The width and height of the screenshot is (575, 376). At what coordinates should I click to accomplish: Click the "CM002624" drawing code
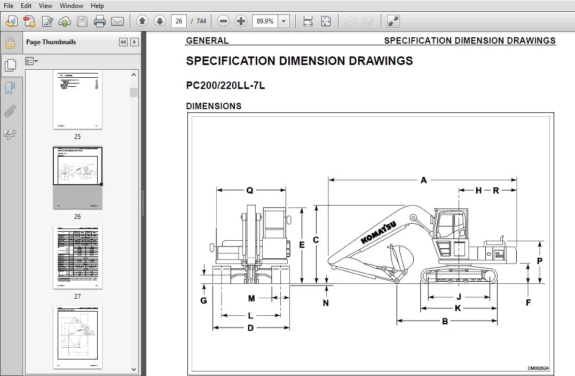tap(538, 369)
